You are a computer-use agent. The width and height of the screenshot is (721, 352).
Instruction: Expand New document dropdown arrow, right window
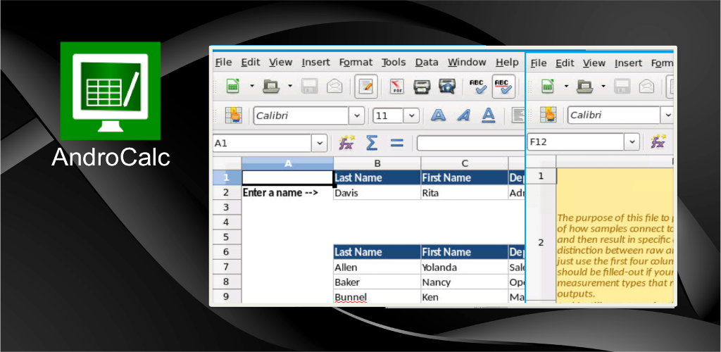pos(566,86)
